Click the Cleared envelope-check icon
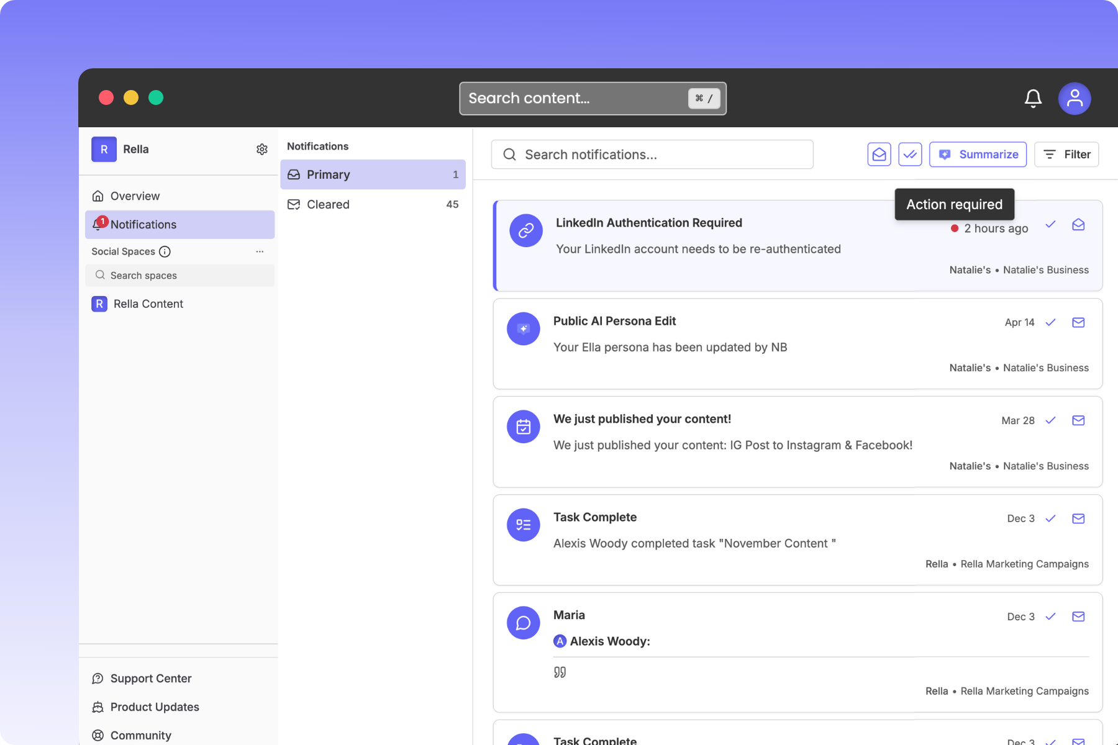This screenshot has width=1118, height=745. [x=294, y=204]
